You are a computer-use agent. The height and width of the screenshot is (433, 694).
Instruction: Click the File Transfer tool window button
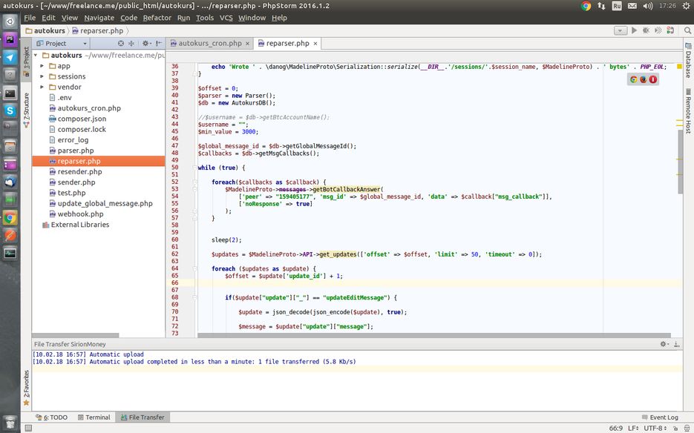pos(143,417)
